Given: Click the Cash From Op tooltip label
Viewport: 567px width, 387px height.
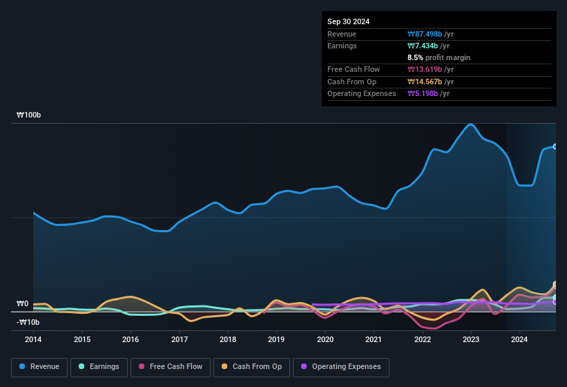Looking at the screenshot, I should [x=352, y=82].
